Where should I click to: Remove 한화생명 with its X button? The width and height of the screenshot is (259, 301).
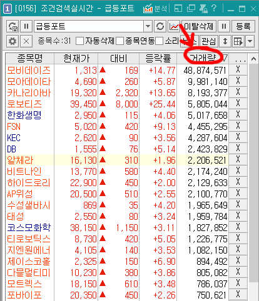coord(238,114)
